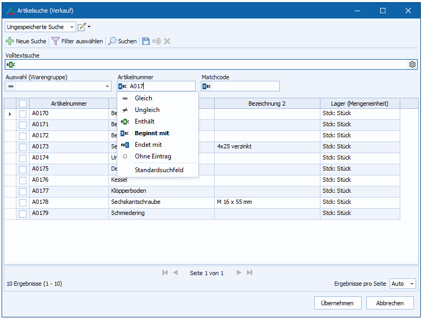Image resolution: width=423 pixels, height=319 pixels.
Task: Click the Neue Suche plus icon
Action: [10, 41]
